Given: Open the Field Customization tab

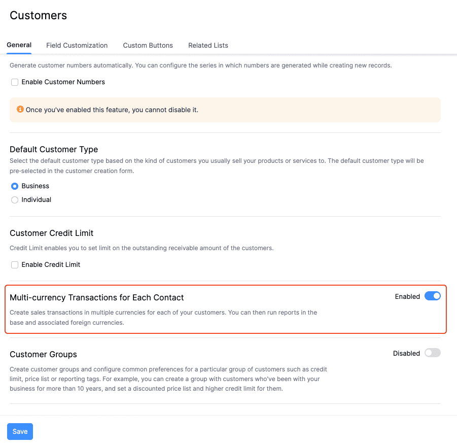Looking at the screenshot, I should 77,46.
